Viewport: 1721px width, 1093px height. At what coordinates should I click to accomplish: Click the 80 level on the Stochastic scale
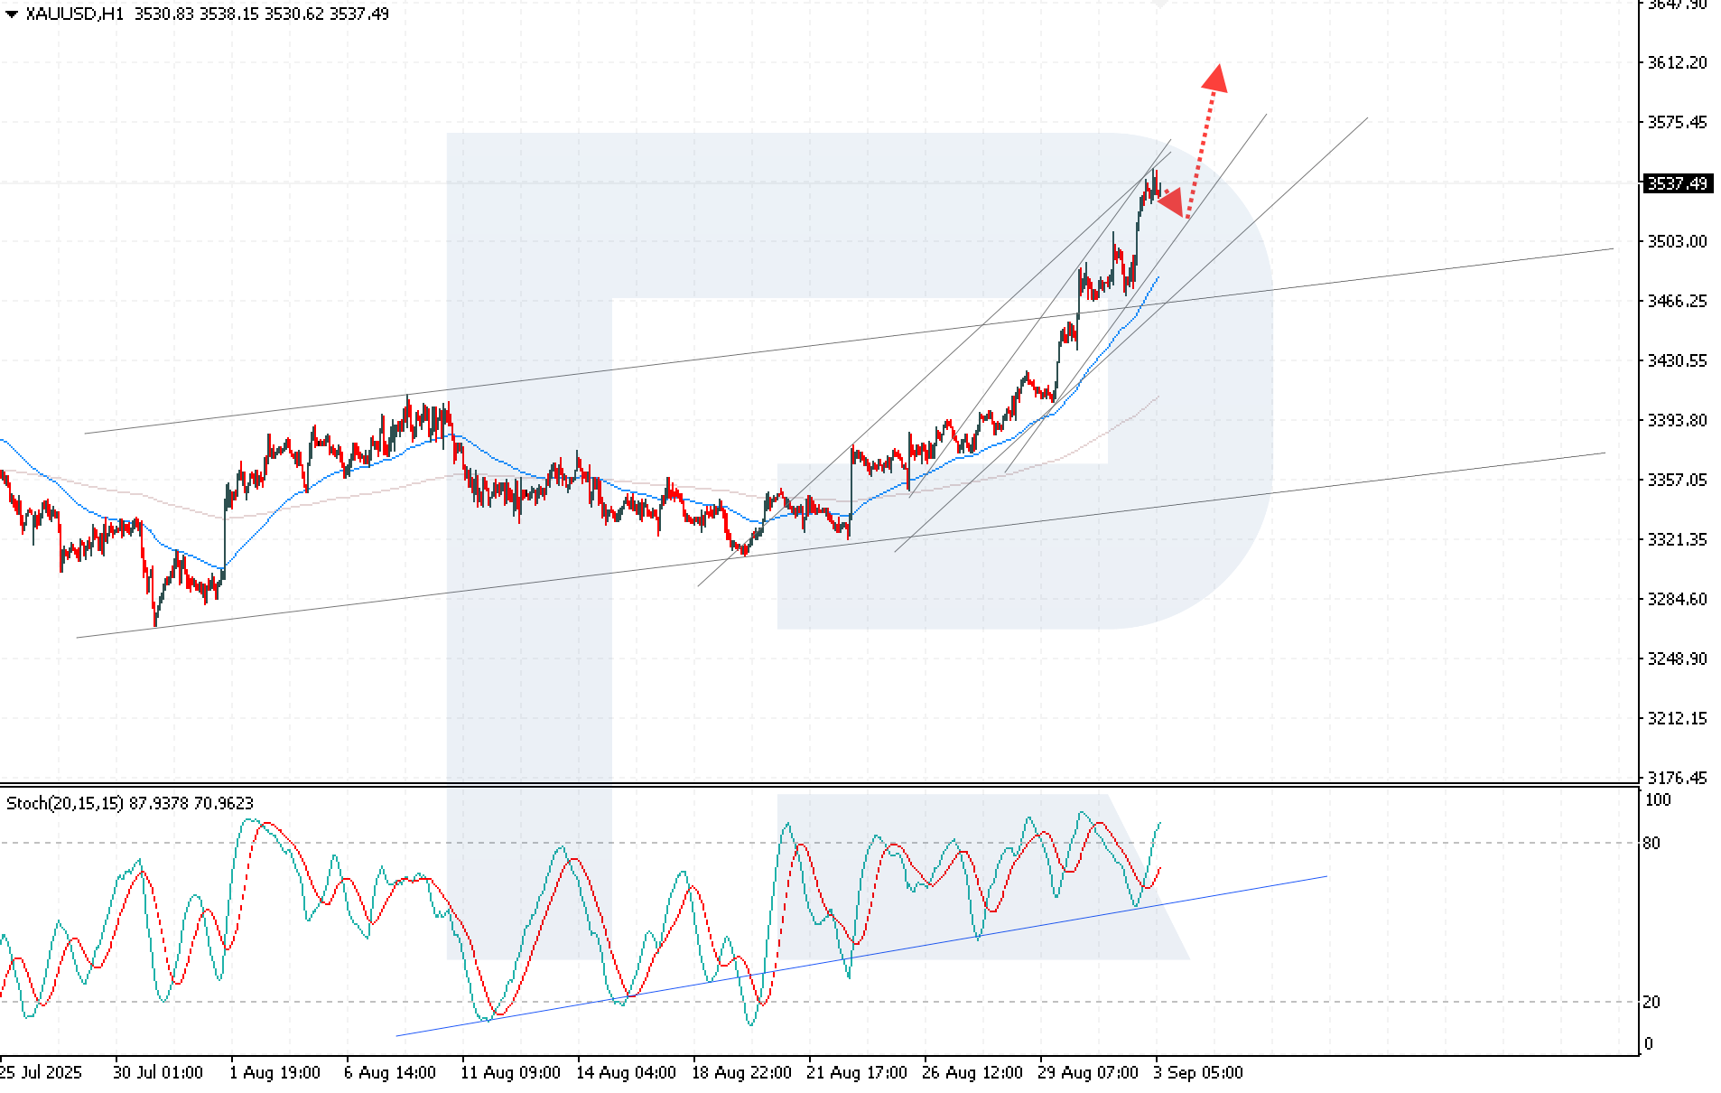[1651, 844]
